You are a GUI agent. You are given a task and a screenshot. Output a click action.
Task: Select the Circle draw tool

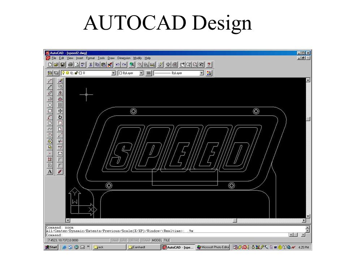50,123
